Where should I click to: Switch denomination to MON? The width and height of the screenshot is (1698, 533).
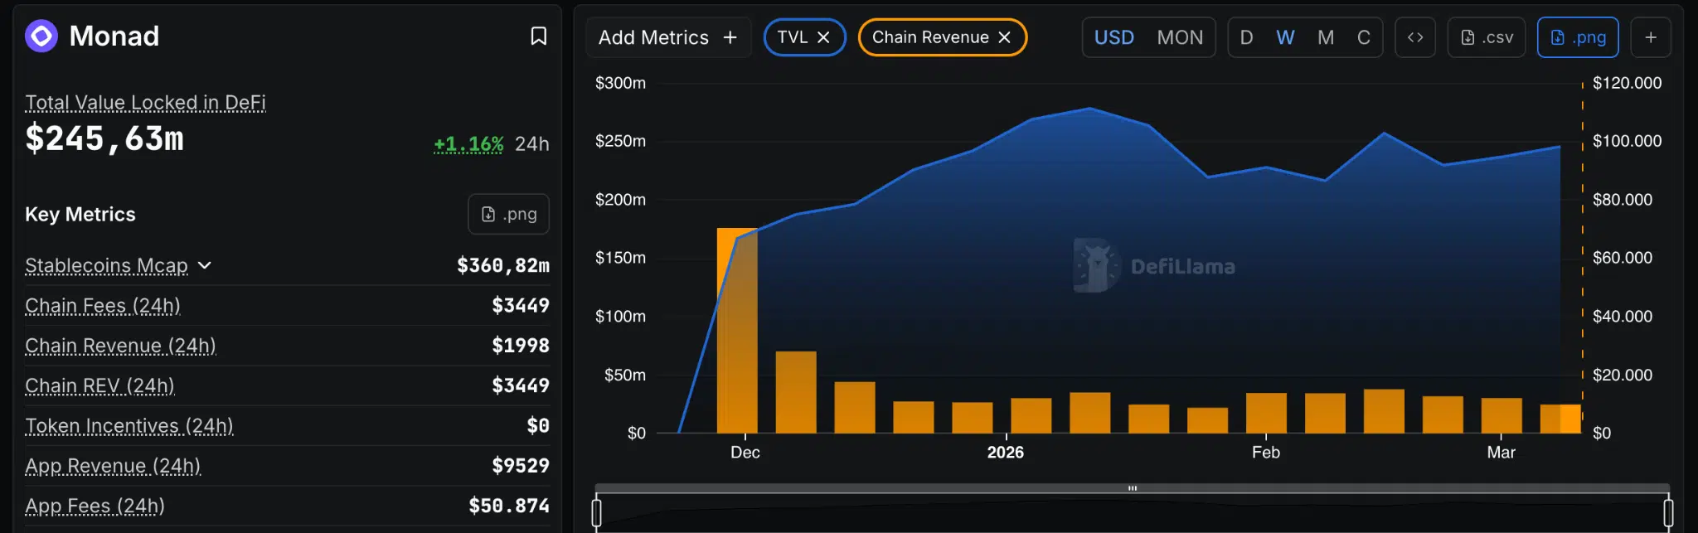pyautogui.click(x=1179, y=37)
